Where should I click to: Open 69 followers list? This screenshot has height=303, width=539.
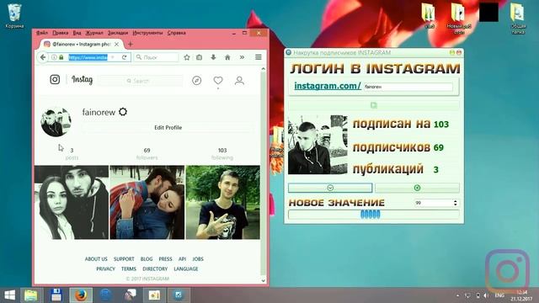147,153
